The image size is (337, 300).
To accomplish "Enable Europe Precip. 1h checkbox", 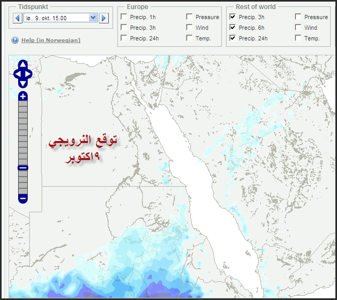I will tap(124, 16).
